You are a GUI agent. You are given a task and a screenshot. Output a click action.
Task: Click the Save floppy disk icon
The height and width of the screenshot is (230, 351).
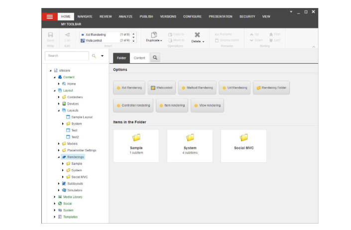(x=50, y=35)
